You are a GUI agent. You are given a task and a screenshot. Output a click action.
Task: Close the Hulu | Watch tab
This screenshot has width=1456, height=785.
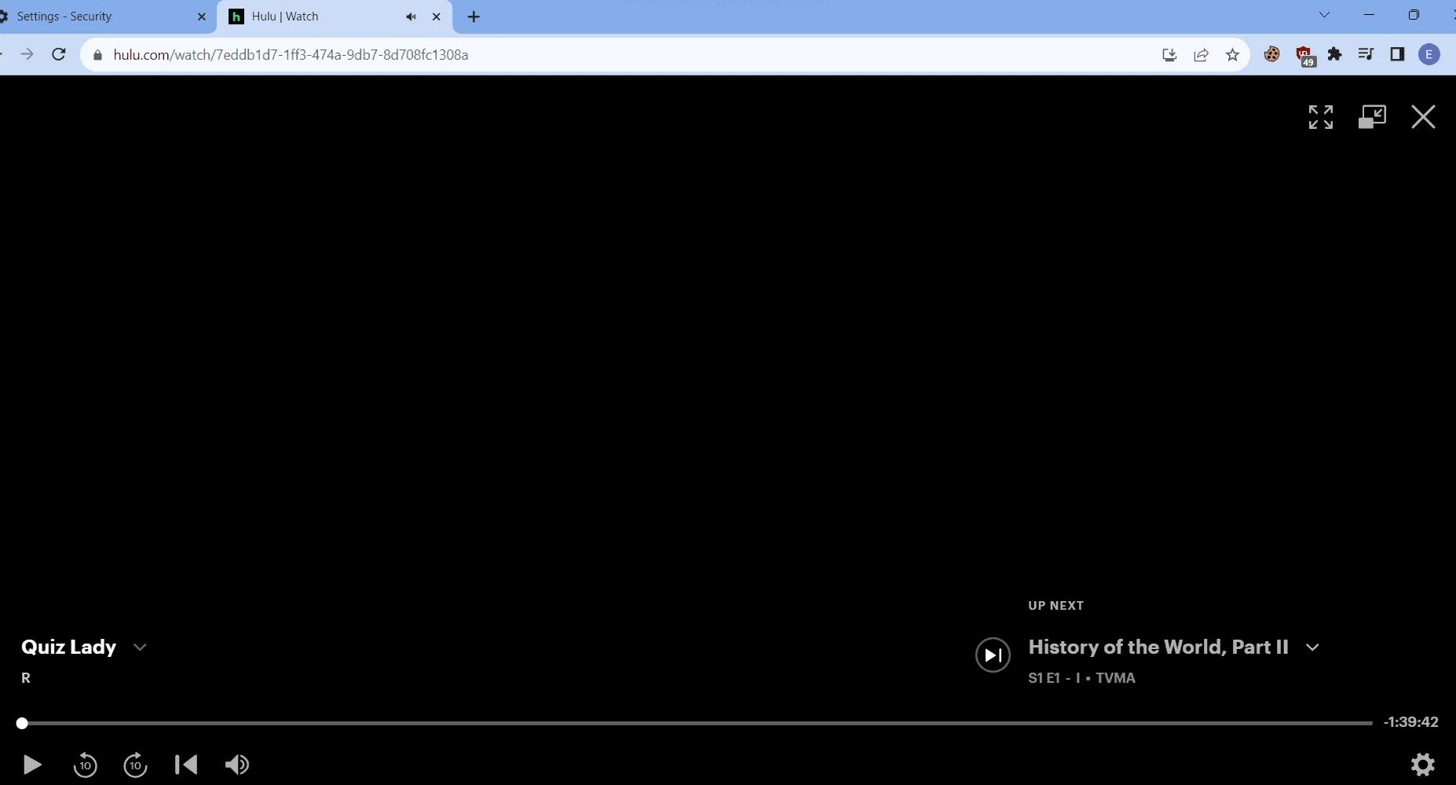pos(437,17)
